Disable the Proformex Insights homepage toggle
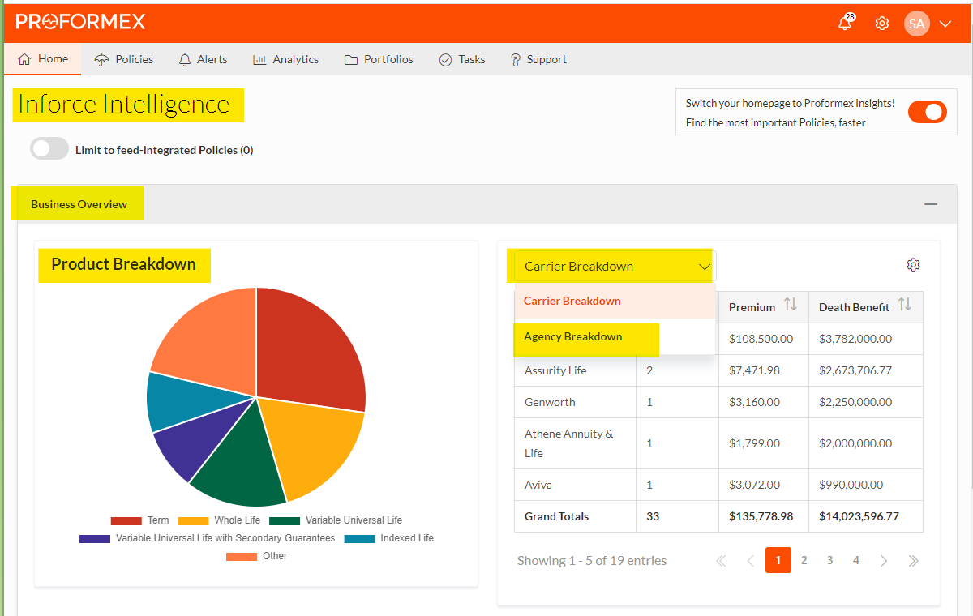Image resolution: width=973 pixels, height=616 pixels. coord(927,112)
